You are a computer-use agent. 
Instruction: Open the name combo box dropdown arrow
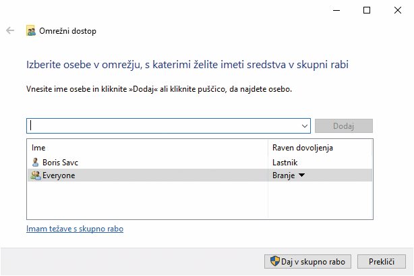tap(304, 126)
